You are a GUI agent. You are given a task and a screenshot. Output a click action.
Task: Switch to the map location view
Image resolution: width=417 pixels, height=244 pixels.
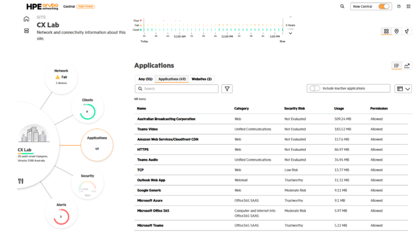(x=397, y=31)
